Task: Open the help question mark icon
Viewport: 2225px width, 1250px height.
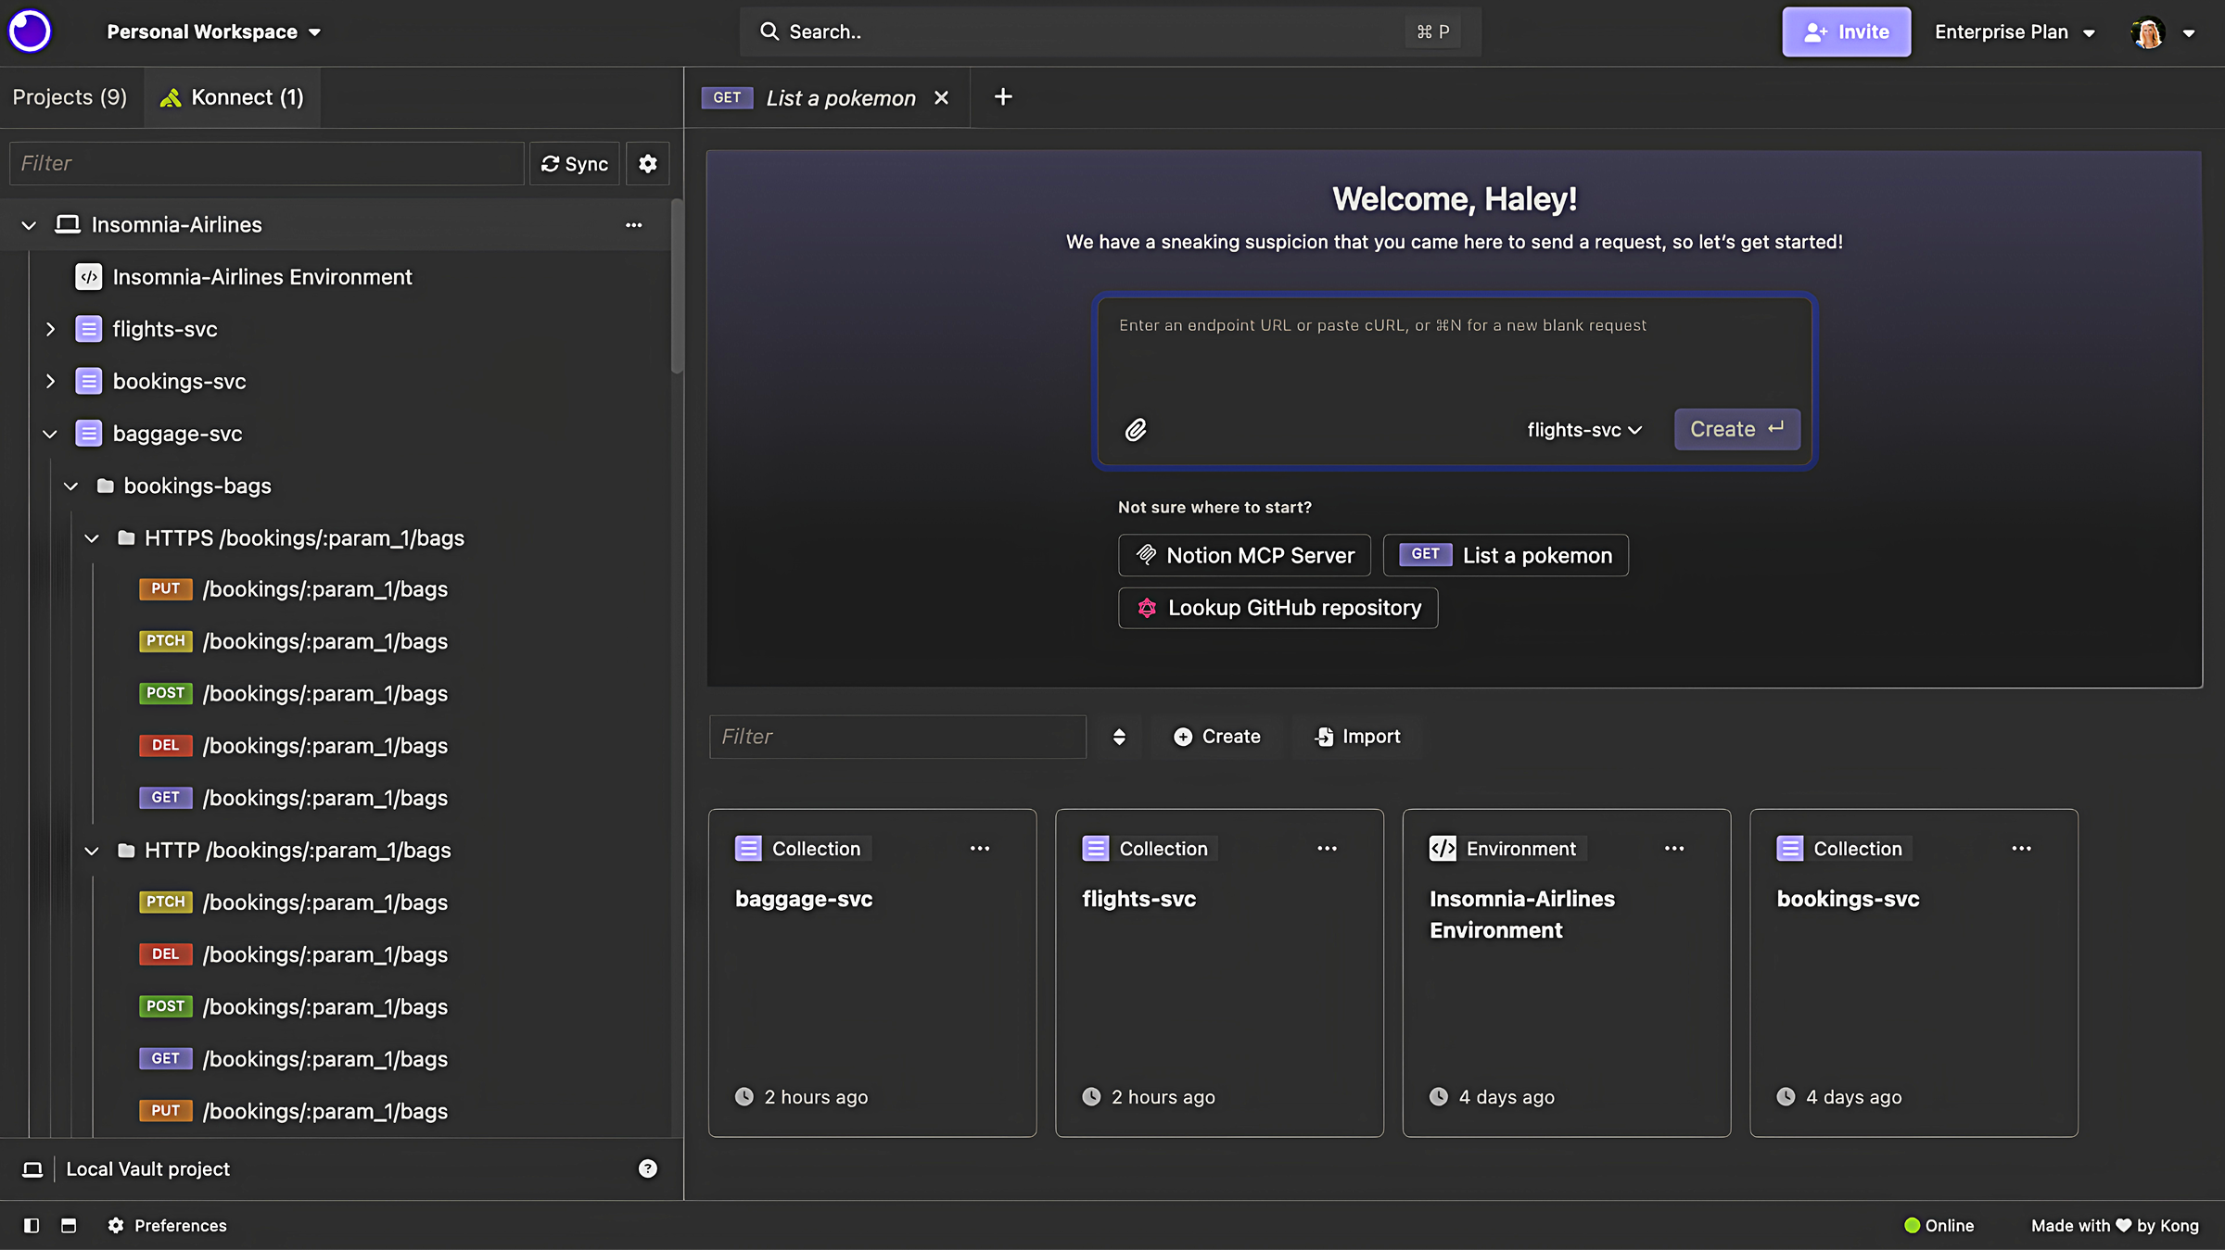Action: click(x=648, y=1168)
